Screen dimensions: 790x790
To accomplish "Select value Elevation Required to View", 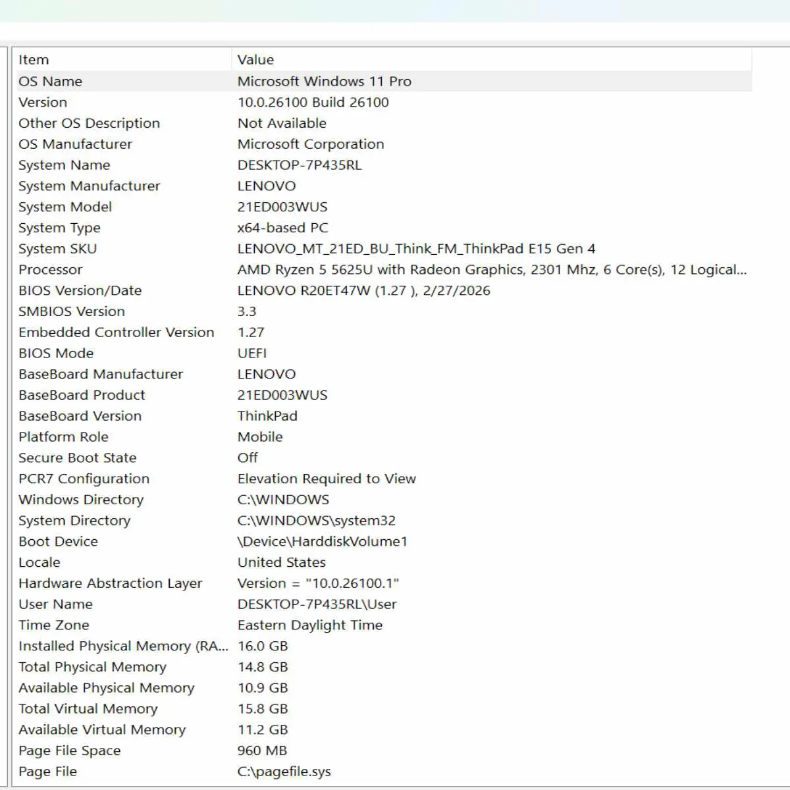I will coord(327,479).
